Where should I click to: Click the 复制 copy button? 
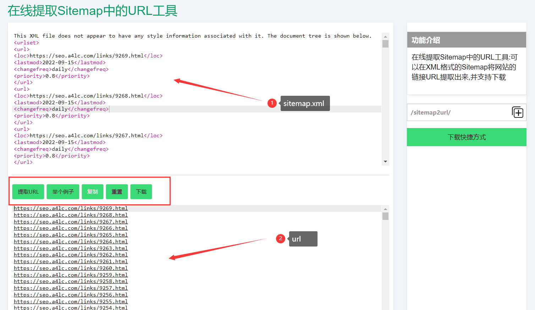pos(93,191)
